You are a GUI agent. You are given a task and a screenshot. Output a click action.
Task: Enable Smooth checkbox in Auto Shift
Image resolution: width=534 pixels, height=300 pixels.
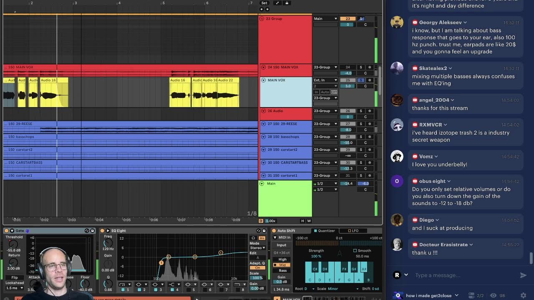(355, 251)
